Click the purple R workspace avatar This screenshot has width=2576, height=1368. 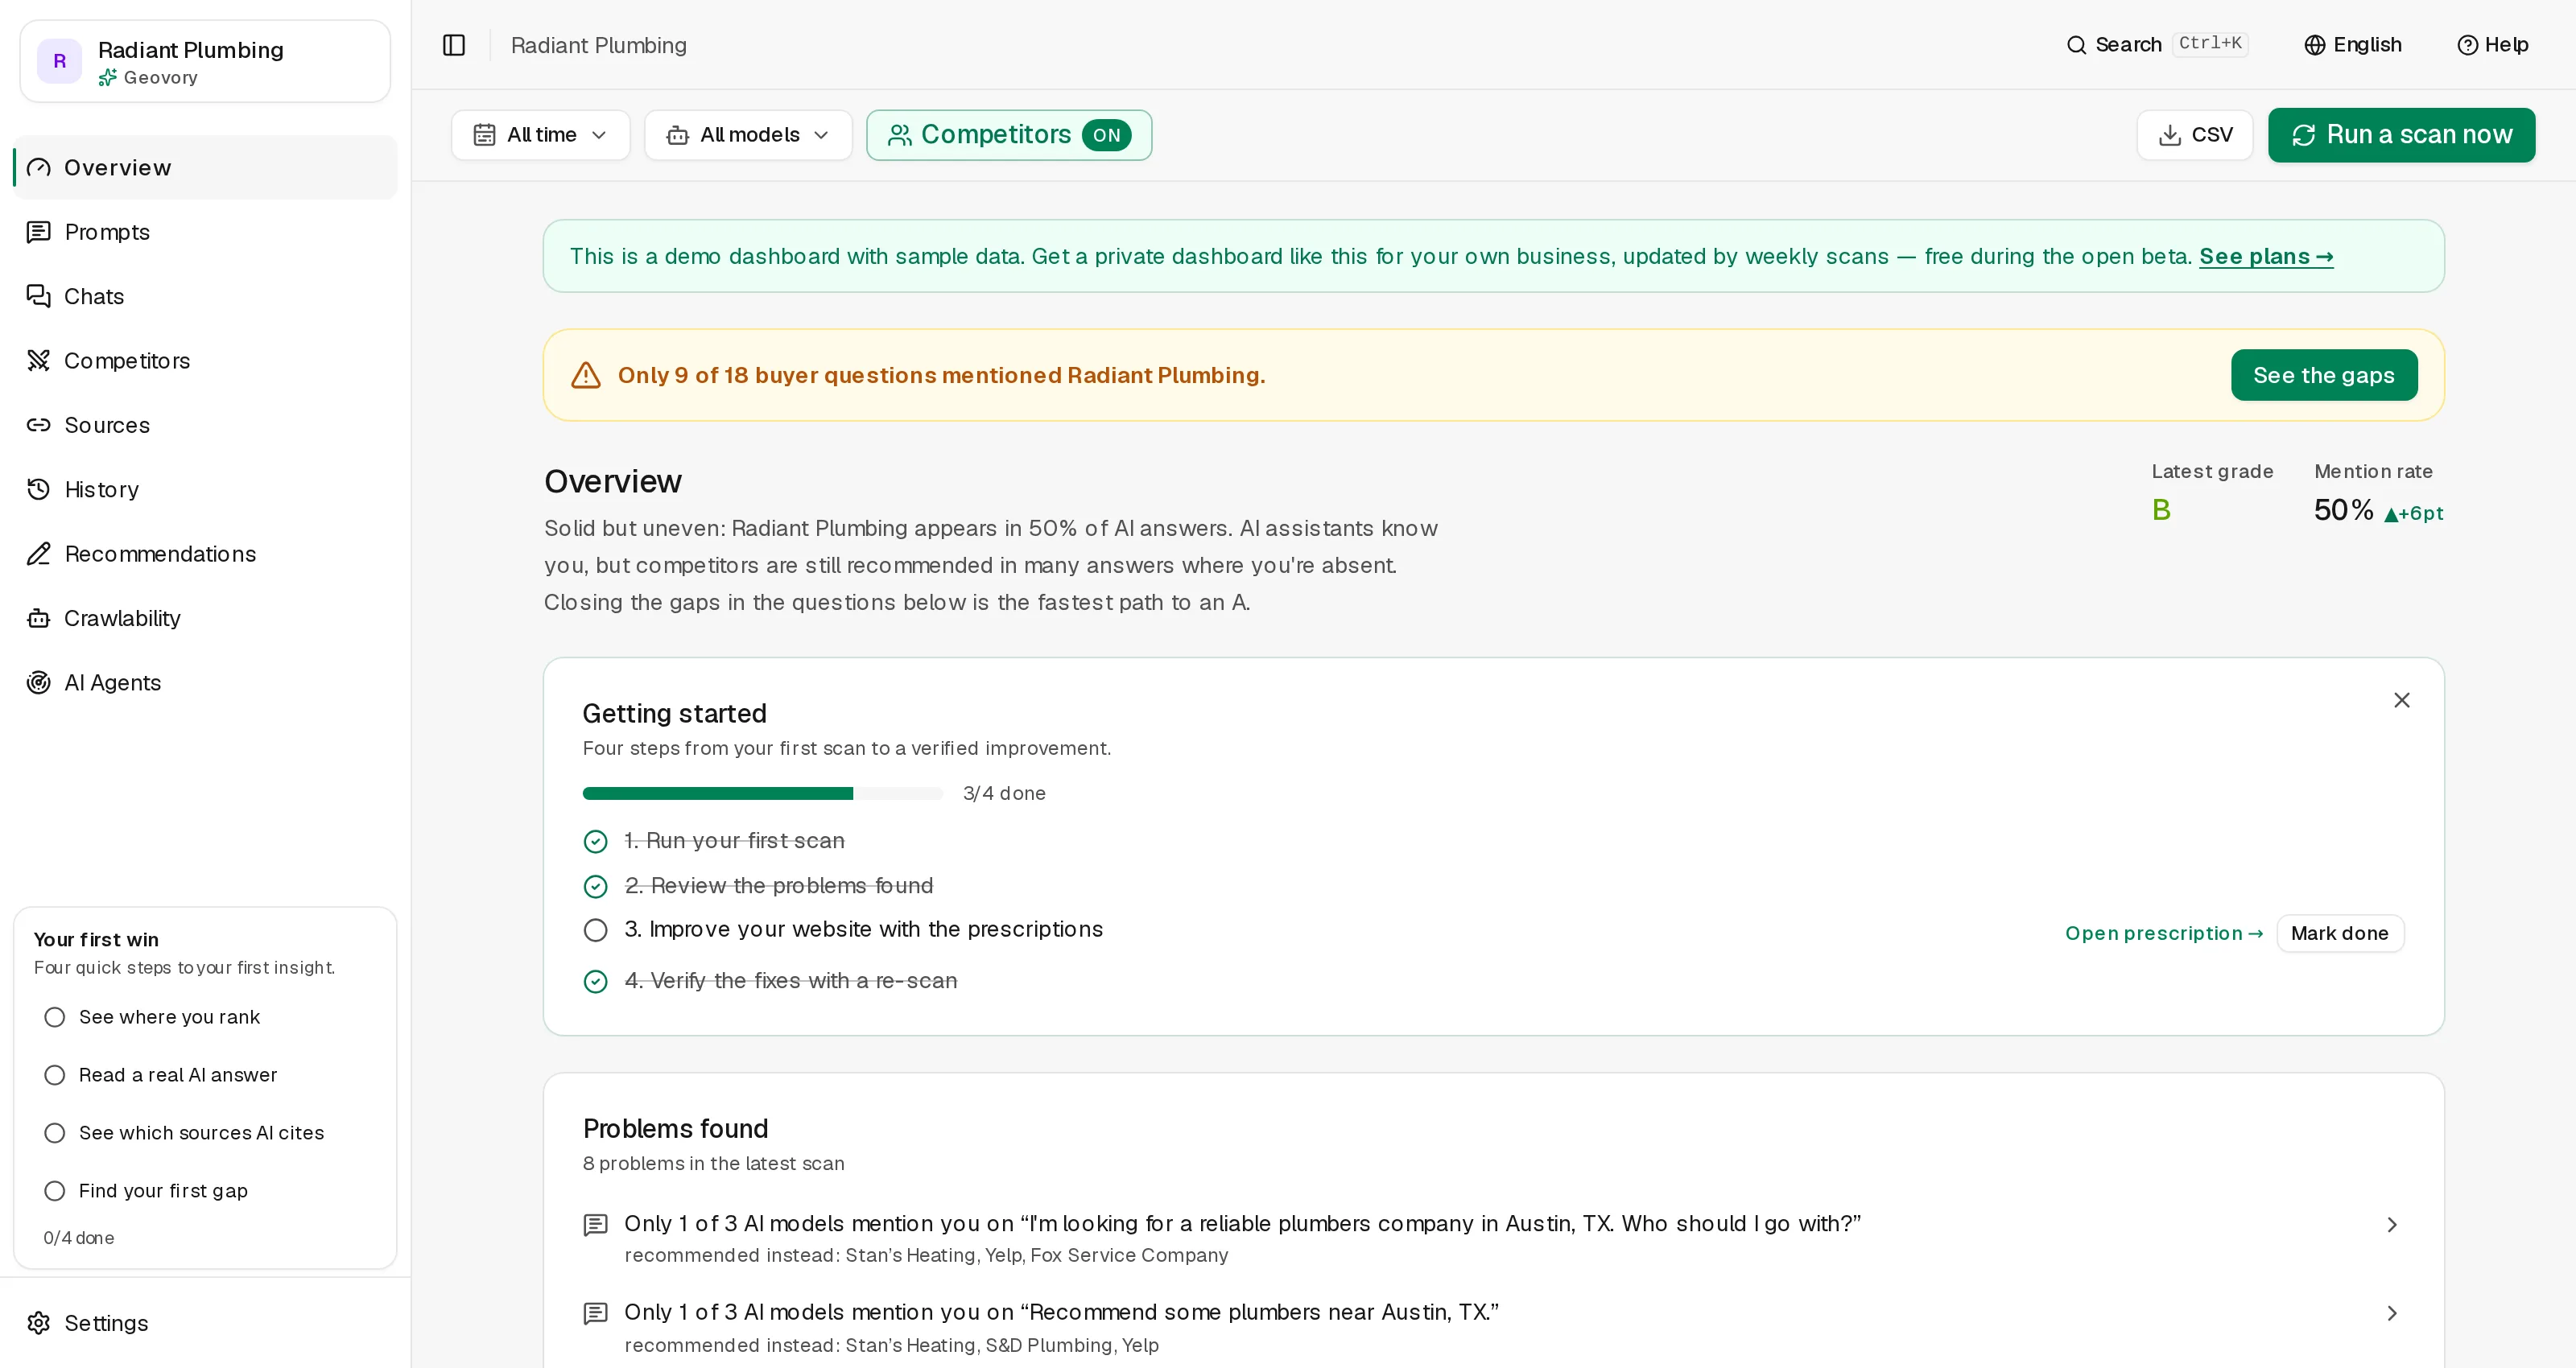pos(60,61)
